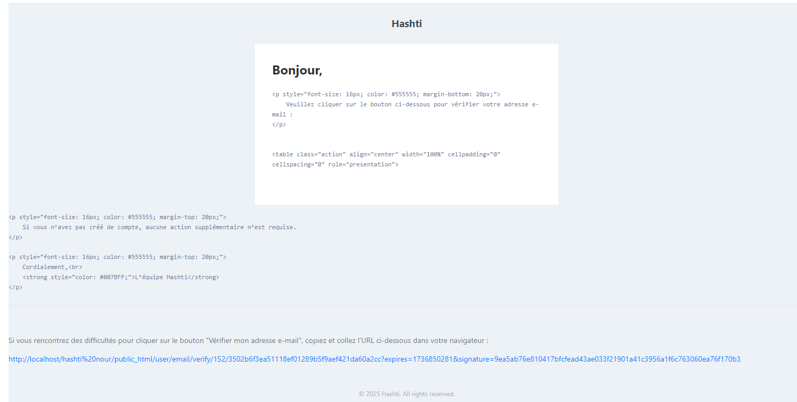Click the horizontal divider above the footer note
Viewport: 797px width, 402px height.
402,305
